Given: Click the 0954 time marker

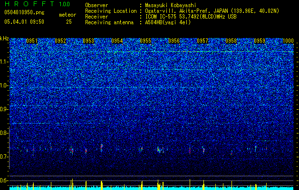Looking at the screenshot, I should [x=117, y=41].
